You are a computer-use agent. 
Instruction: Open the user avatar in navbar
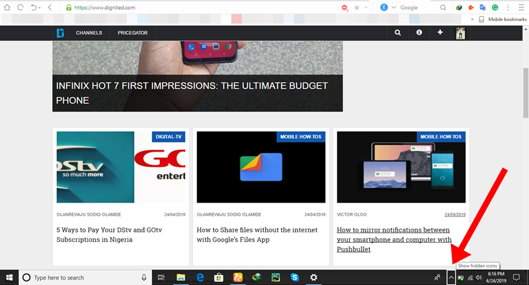460,33
